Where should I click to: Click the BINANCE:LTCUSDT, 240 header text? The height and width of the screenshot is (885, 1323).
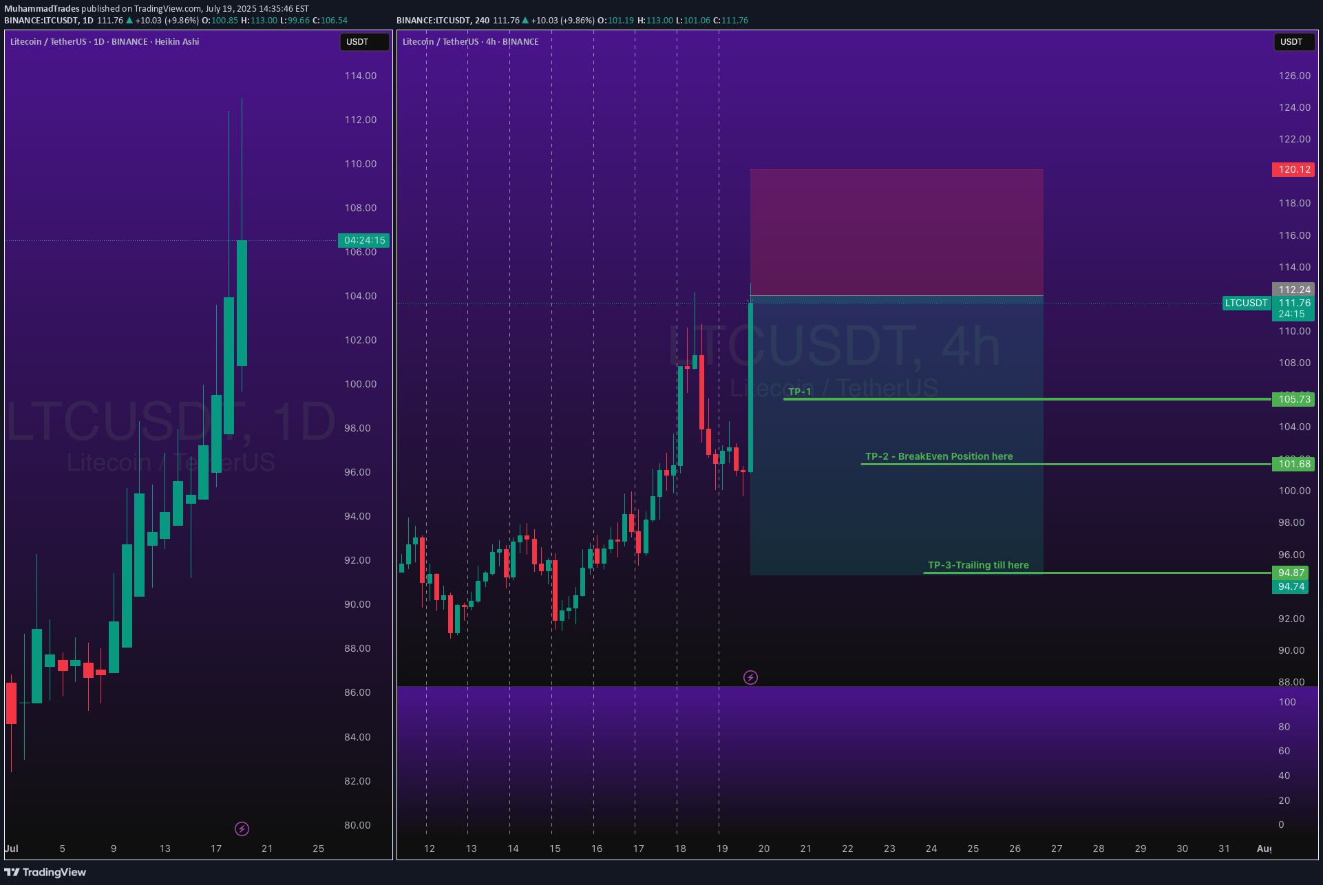443,21
